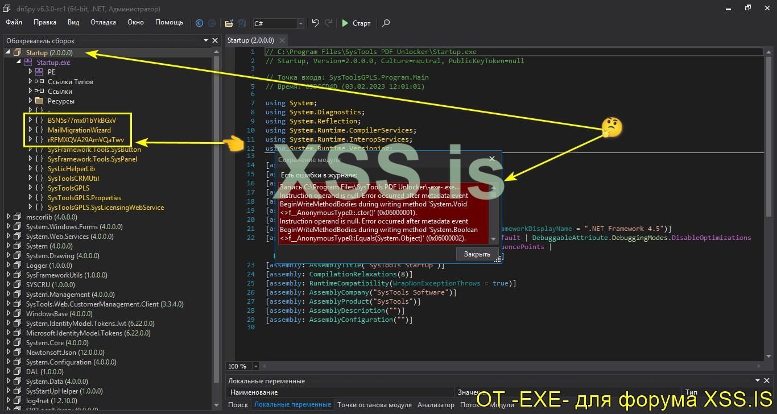
Task: Click the navigate forward arrow in toolbar
Action: [212, 23]
